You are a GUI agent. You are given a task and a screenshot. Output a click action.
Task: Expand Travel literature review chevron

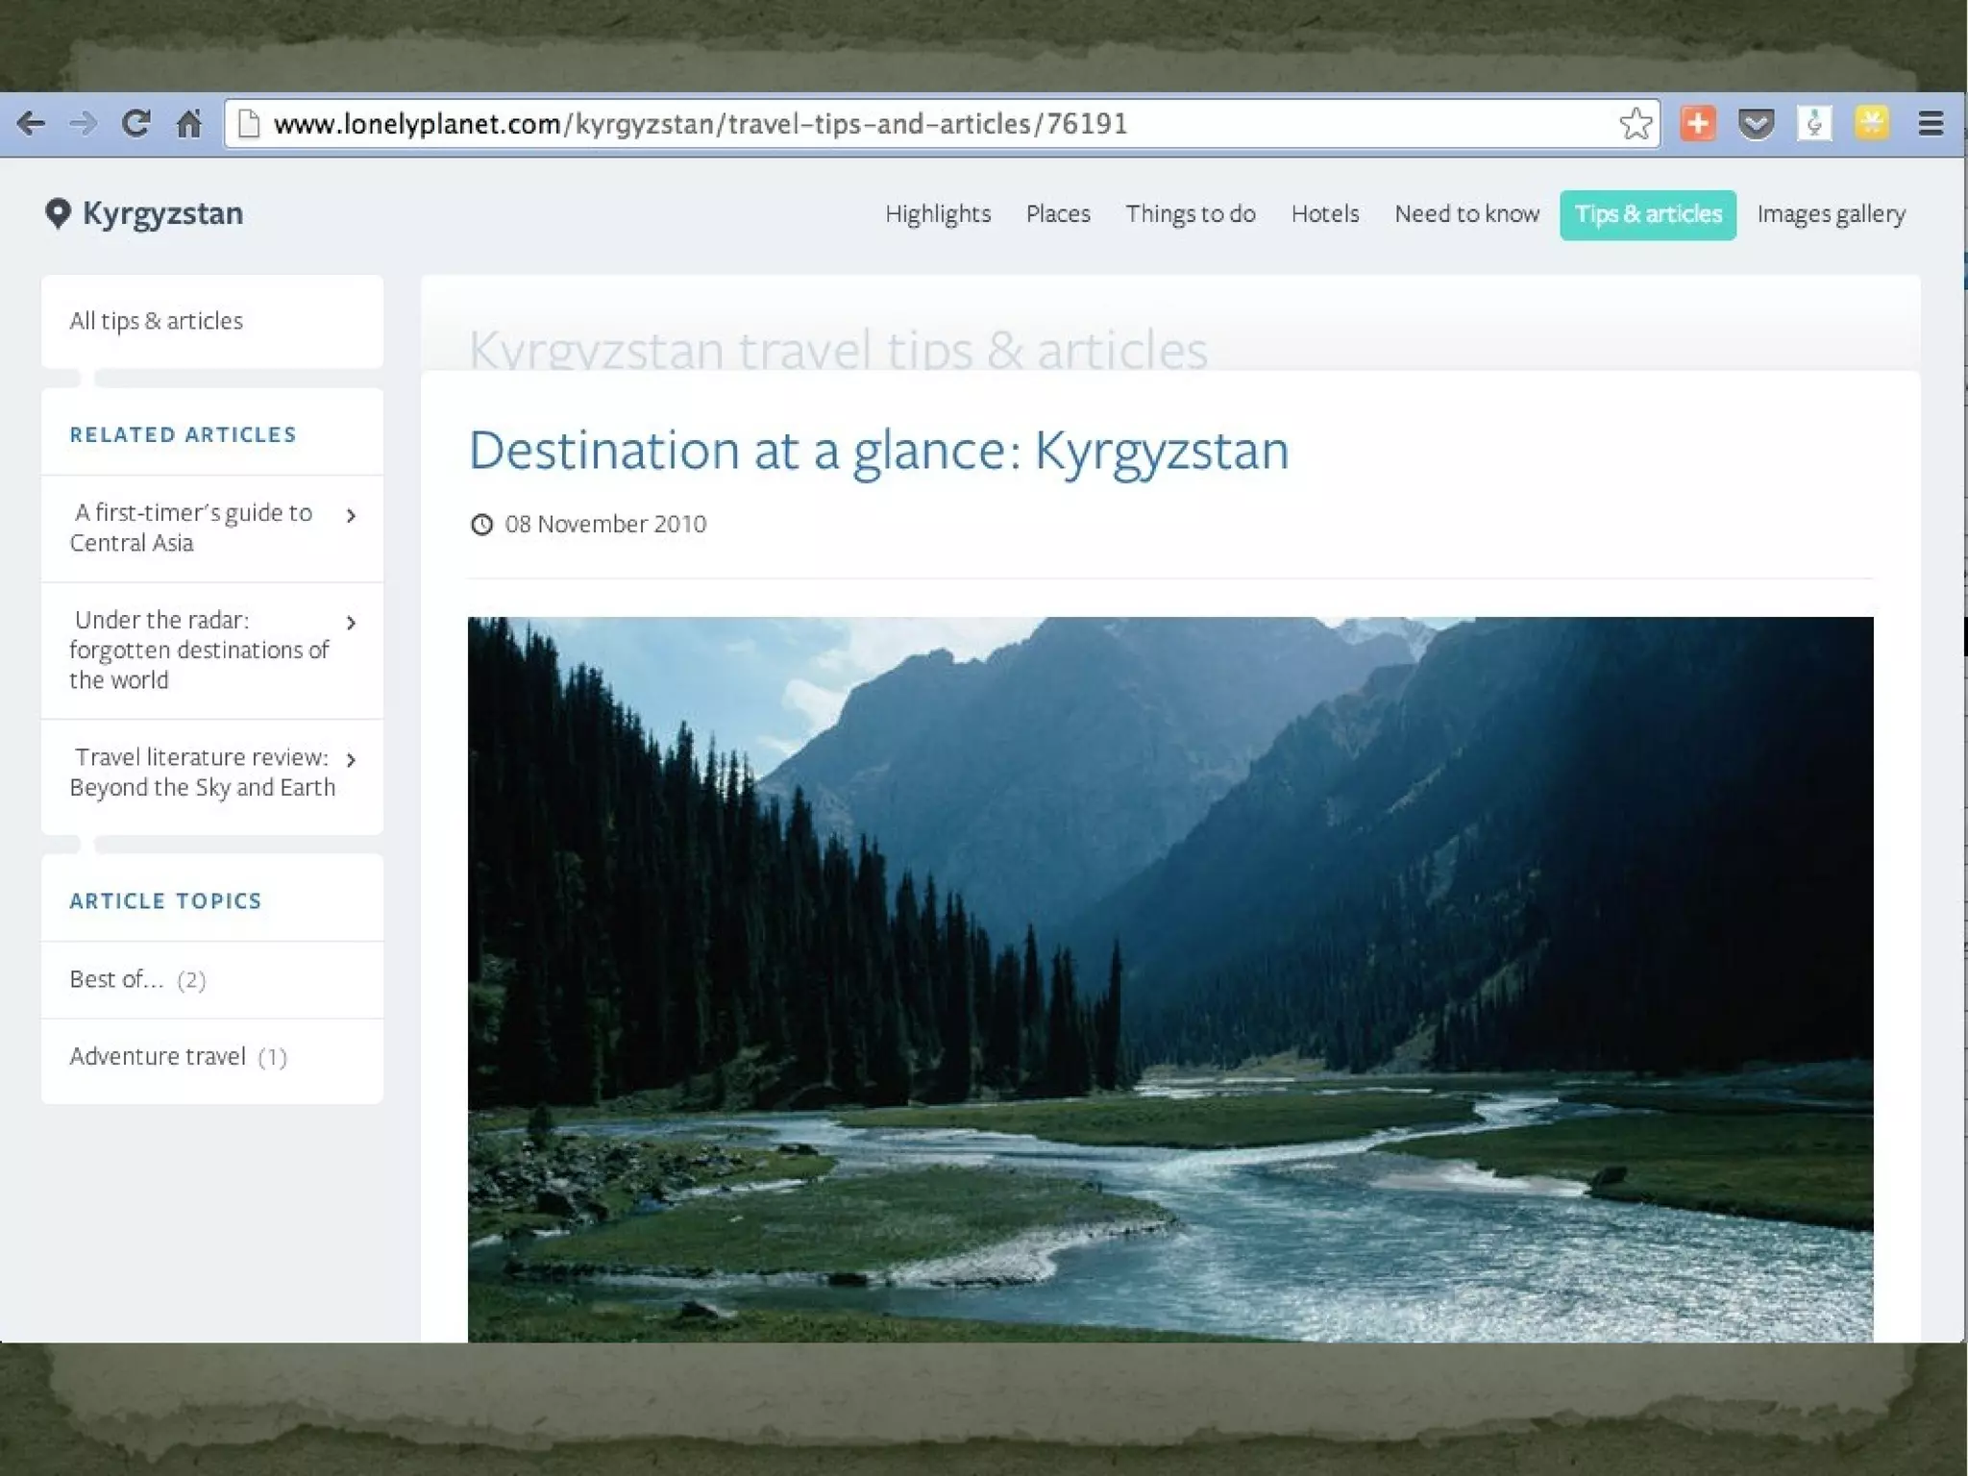(351, 760)
